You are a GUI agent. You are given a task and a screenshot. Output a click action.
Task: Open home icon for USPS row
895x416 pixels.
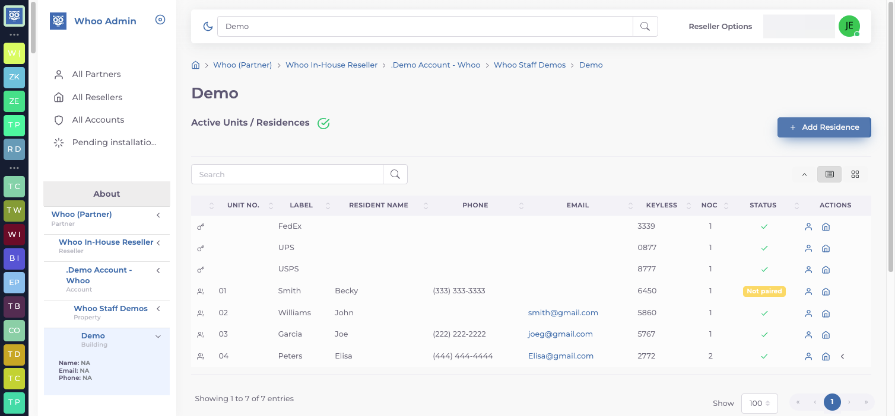826,270
